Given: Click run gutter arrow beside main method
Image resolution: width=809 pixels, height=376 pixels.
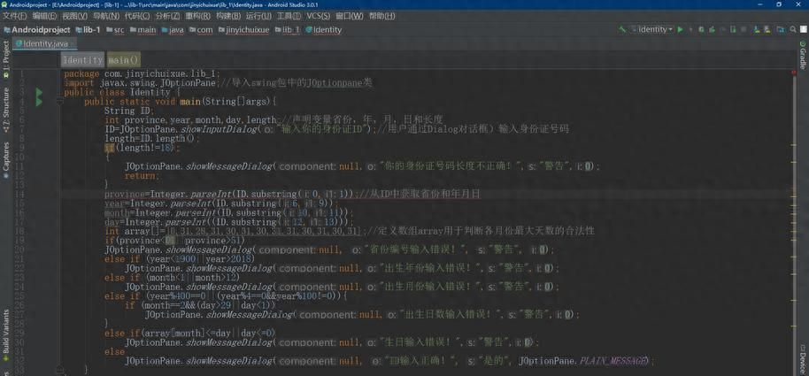Looking at the screenshot, I should 39,102.
